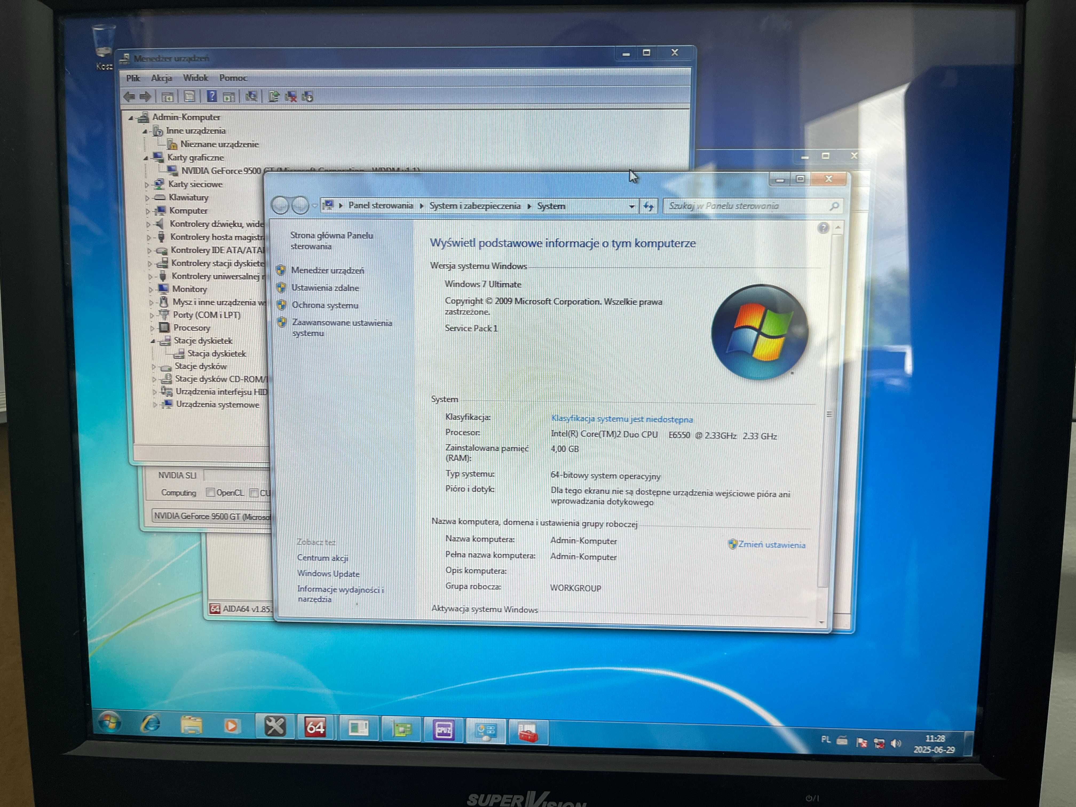Open the Akcja menu

click(161, 78)
